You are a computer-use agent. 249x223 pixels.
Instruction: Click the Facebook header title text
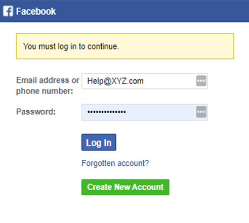(36, 11)
